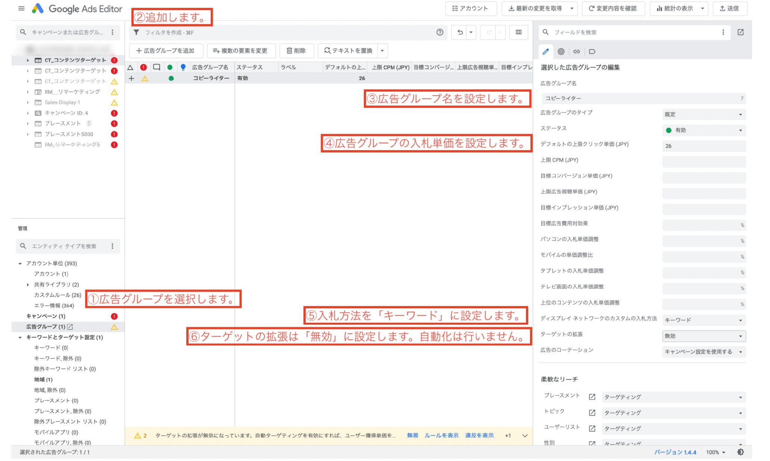
Task: Click the link icon tab in edit panel
Action: tap(577, 51)
